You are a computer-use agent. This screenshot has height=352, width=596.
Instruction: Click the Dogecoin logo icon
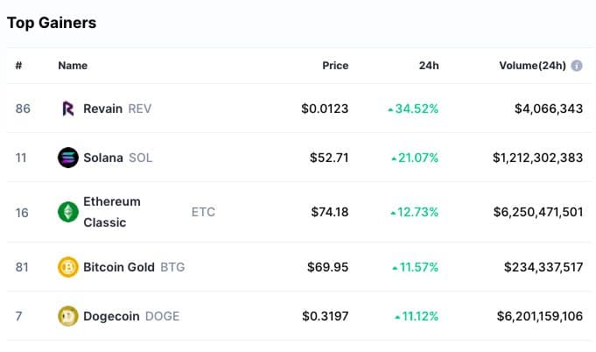67,316
